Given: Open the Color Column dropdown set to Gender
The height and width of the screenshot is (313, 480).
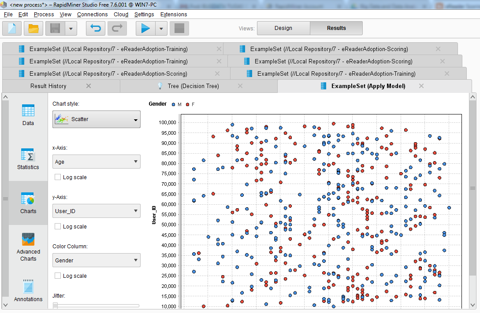Looking at the screenshot, I should (96, 260).
